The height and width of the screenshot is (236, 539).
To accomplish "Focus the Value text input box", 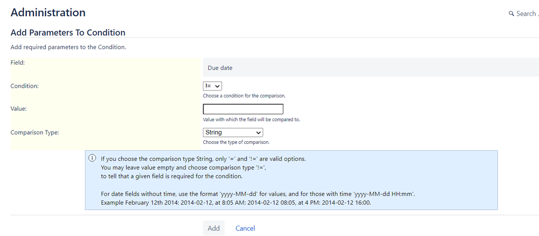I will point(243,109).
